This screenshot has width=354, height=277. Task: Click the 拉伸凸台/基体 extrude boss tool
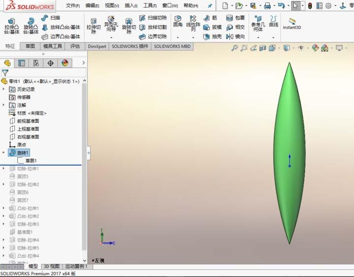click(x=12, y=26)
